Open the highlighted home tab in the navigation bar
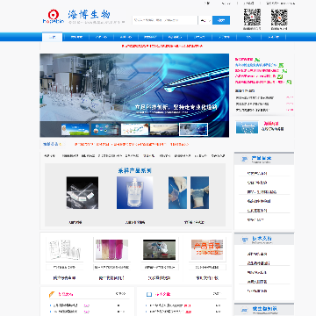This screenshot has height=316, width=316. click(52, 37)
